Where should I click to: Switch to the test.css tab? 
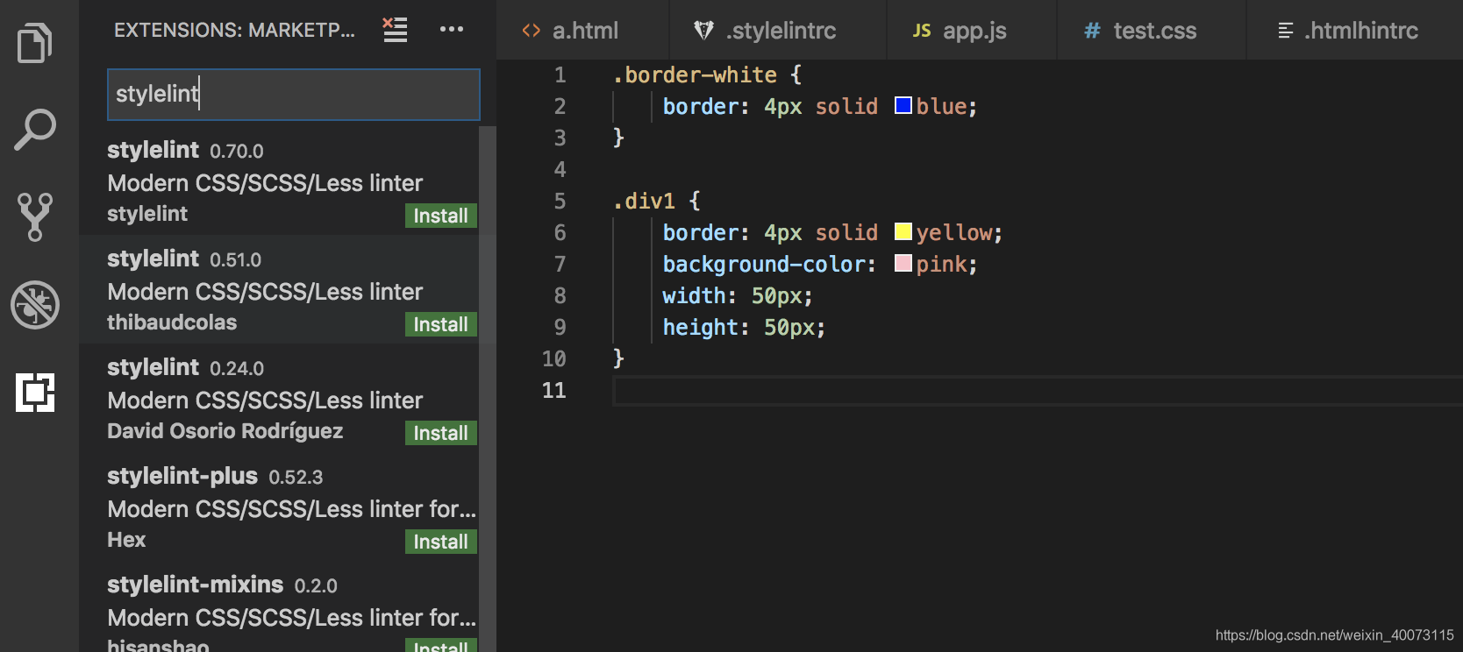[x=1151, y=31]
